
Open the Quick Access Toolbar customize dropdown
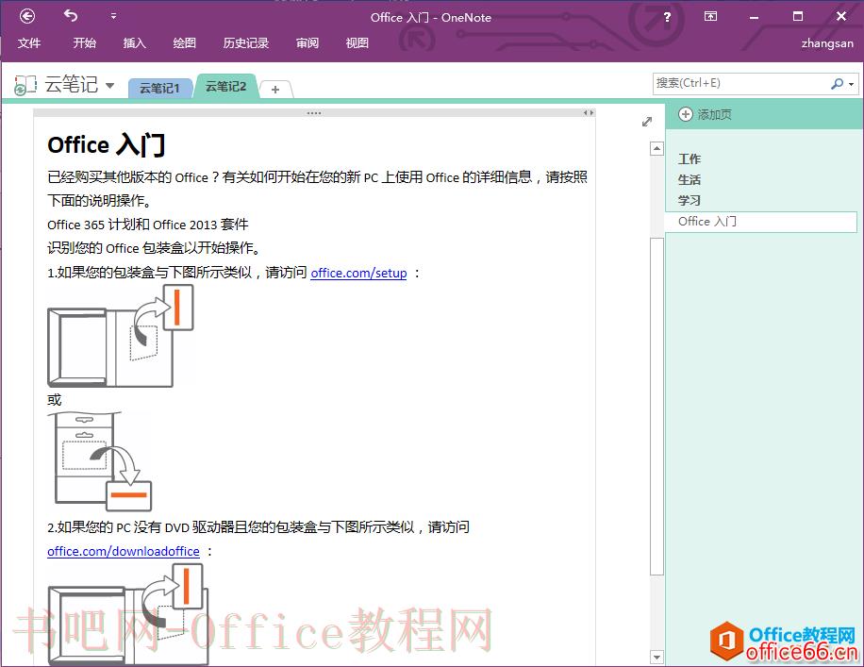[113, 17]
